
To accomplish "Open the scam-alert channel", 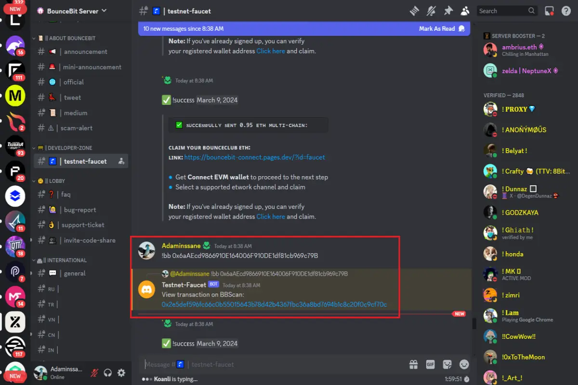I will click(x=81, y=128).
